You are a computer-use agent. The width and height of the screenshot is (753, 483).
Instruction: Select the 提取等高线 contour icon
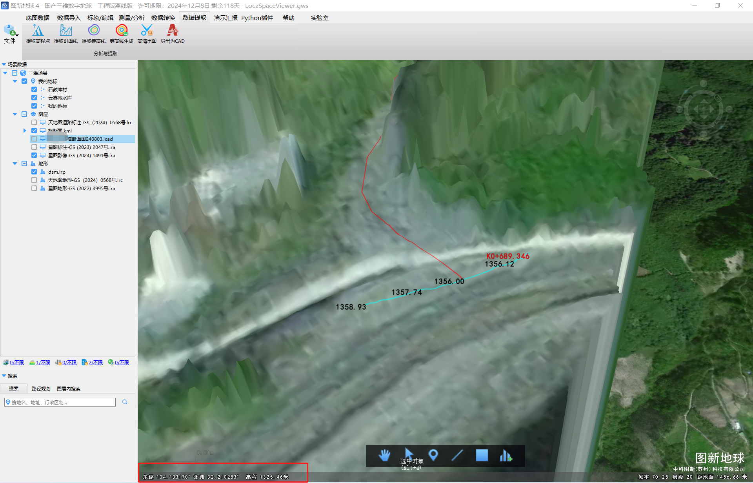coord(93,31)
